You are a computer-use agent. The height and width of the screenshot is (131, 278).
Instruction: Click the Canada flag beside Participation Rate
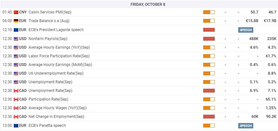(x=16, y=100)
